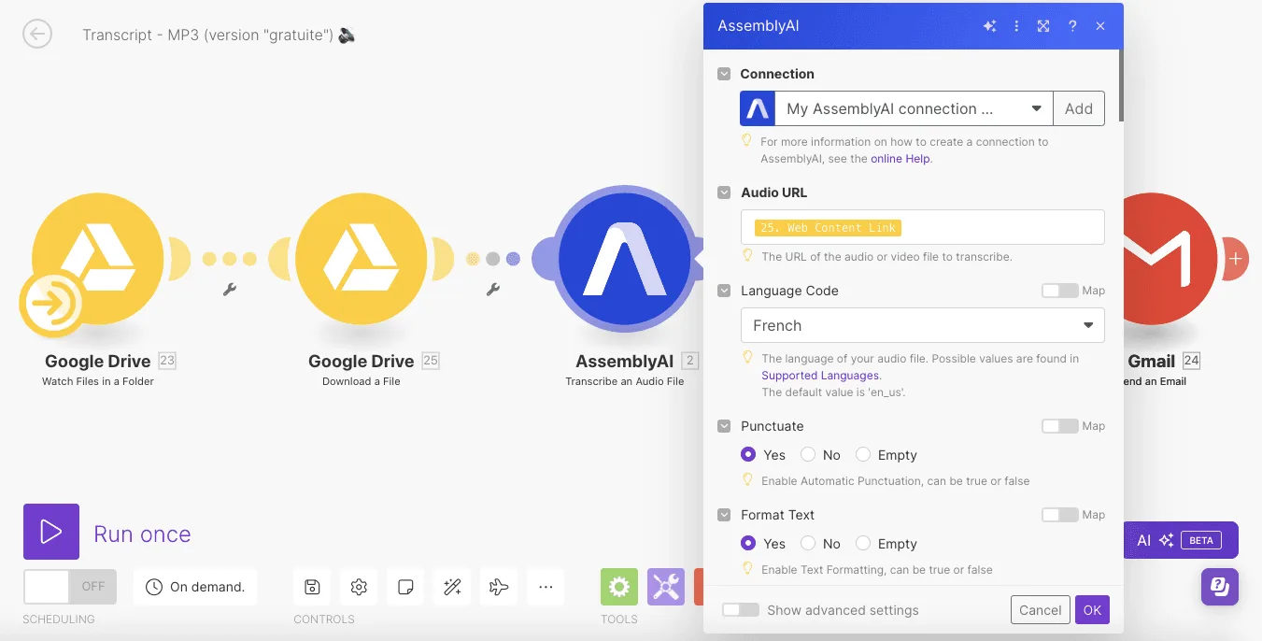Screen dimensions: 1262x641
Task: Collapse the Audio URL field checkbox
Action: coord(724,192)
